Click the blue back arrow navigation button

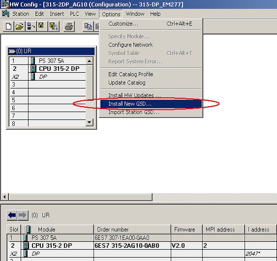pos(12,215)
